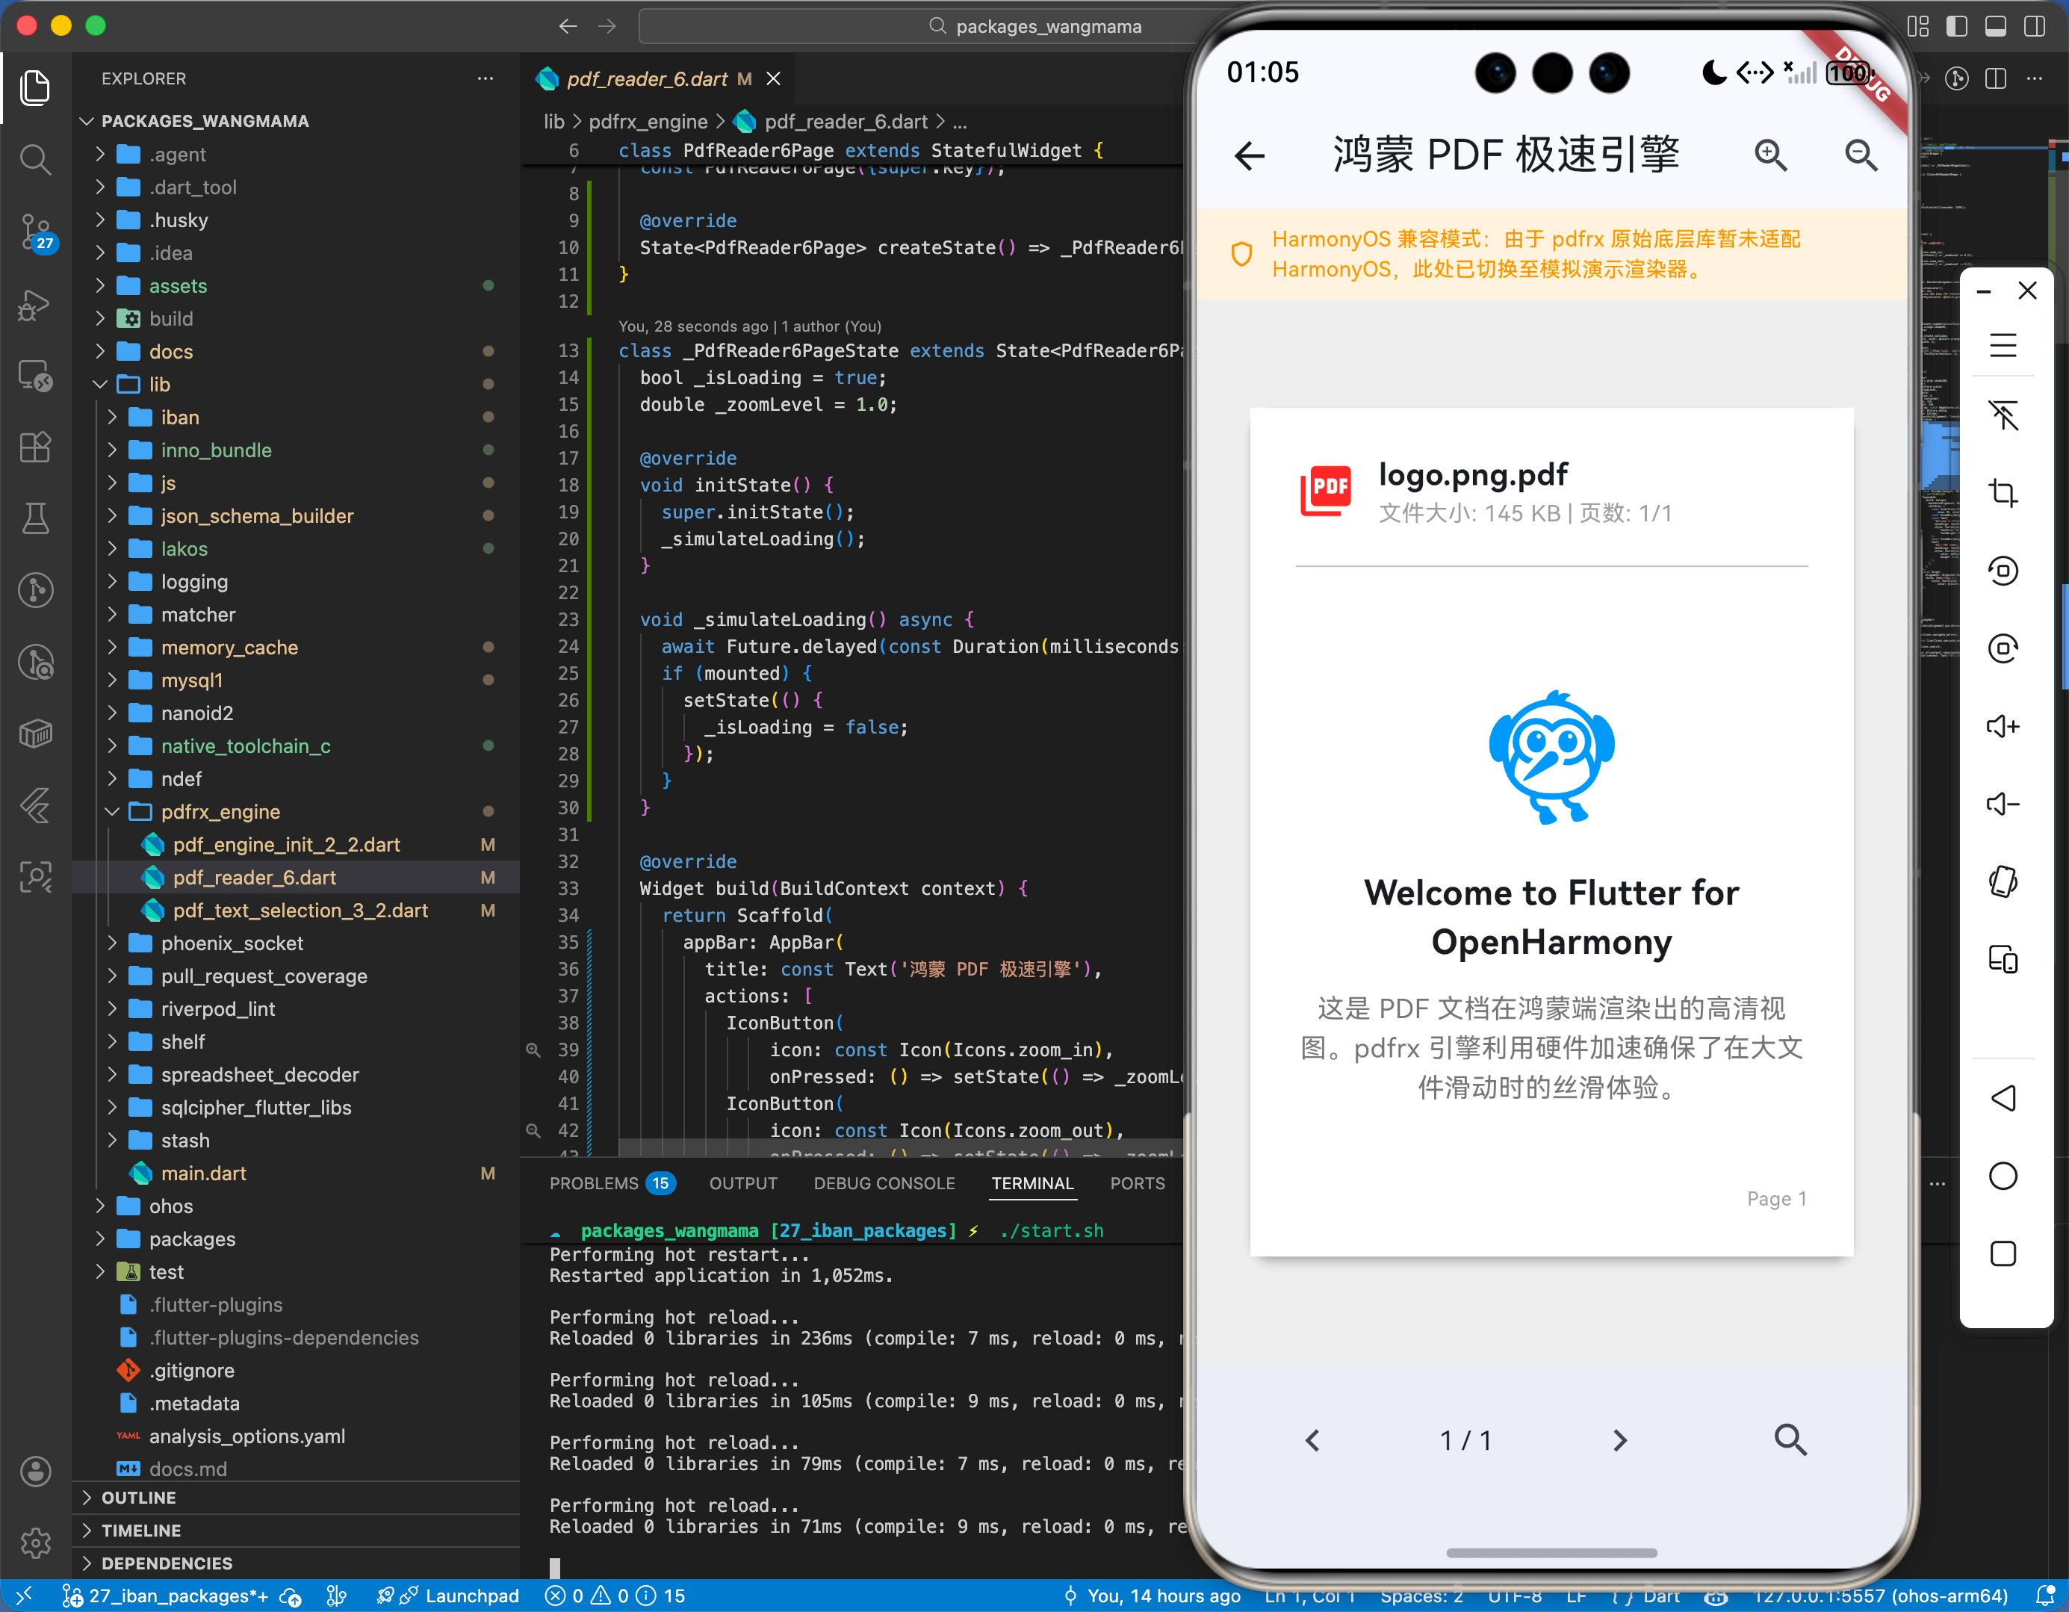Open the Extensions view
The height and width of the screenshot is (1612, 2069).
[x=36, y=447]
